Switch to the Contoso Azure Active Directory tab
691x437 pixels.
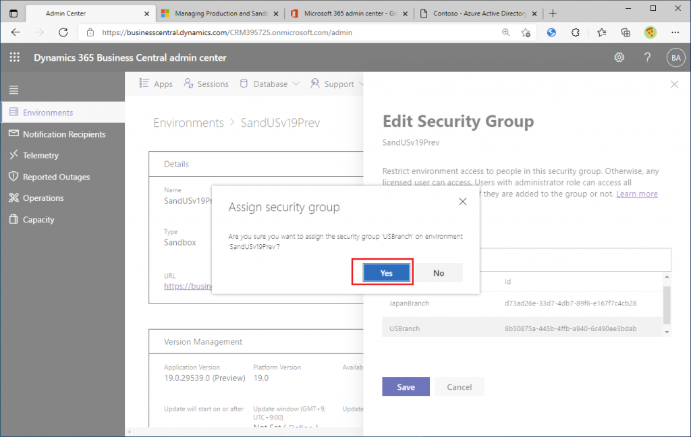[480, 13]
